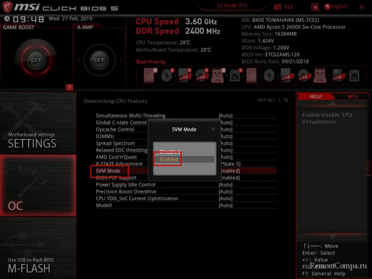Open the search icon in top bar
This screenshot has height=279, width=372.
pos(315,7)
